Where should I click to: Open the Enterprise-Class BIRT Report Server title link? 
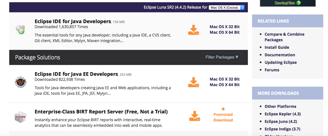click(101, 112)
